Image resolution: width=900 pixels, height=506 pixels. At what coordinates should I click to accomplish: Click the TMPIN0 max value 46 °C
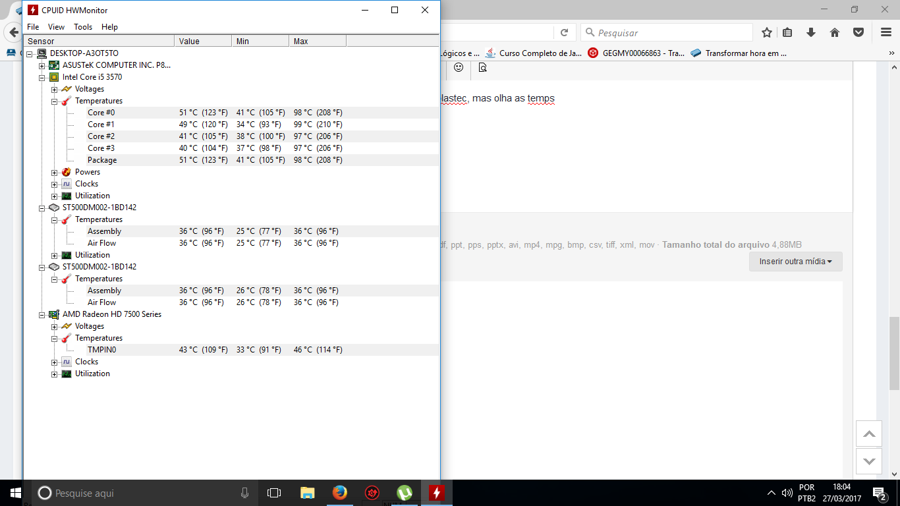click(x=318, y=350)
